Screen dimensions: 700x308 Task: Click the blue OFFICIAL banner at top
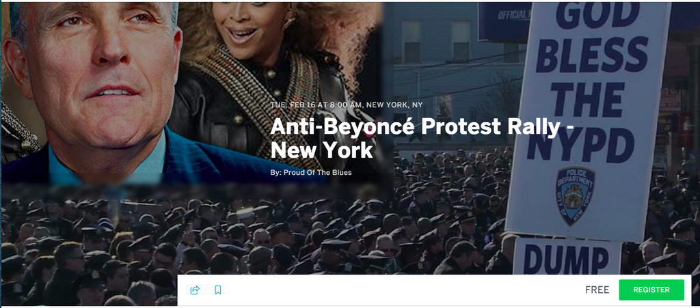coord(504,20)
